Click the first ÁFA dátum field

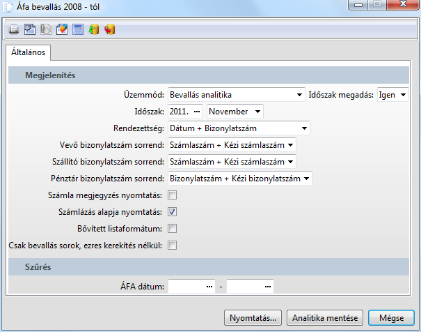[191, 286]
